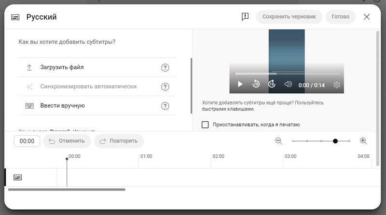Screen dimensions: 386x215
Task: Close the subtitles editor dialog
Action: [x=367, y=17]
